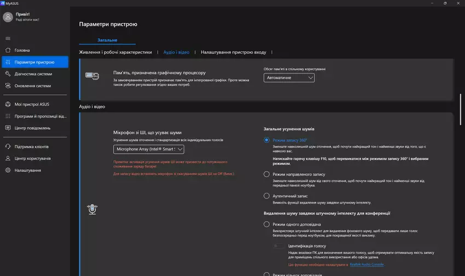465x276 pixels.
Task: Click the user profile avatar
Action: [8, 17]
